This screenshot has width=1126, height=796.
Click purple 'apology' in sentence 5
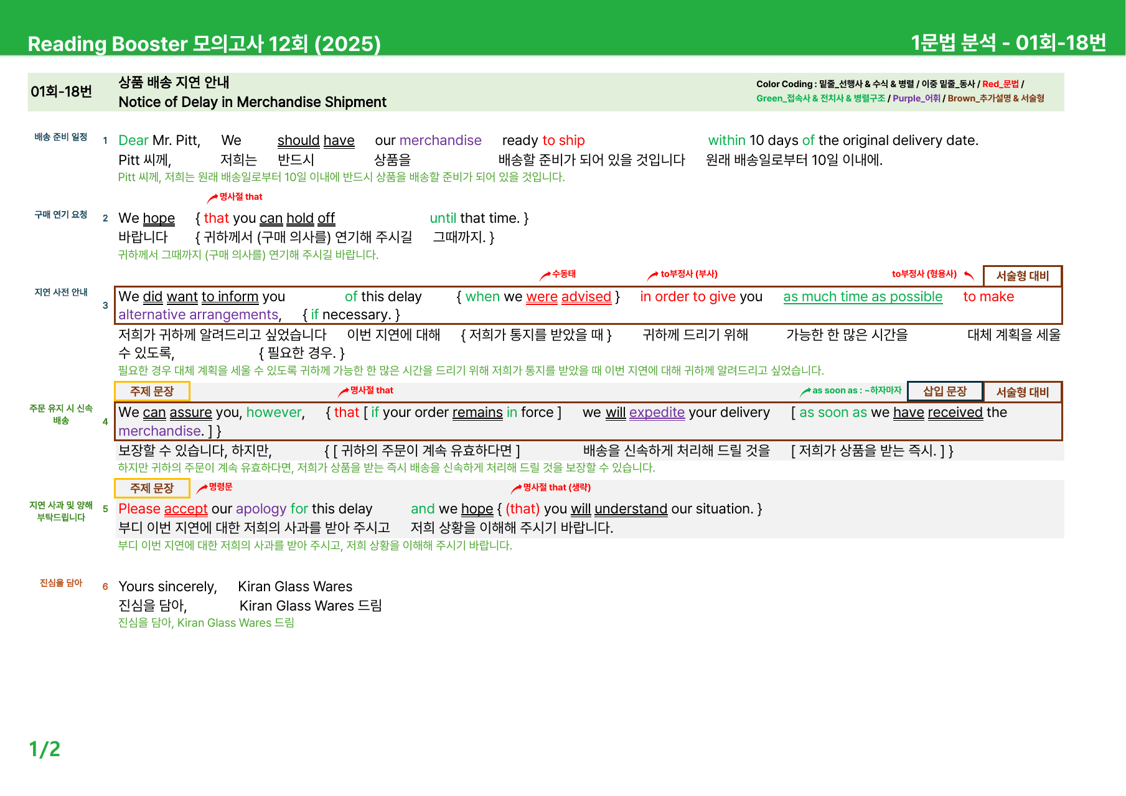point(261,509)
